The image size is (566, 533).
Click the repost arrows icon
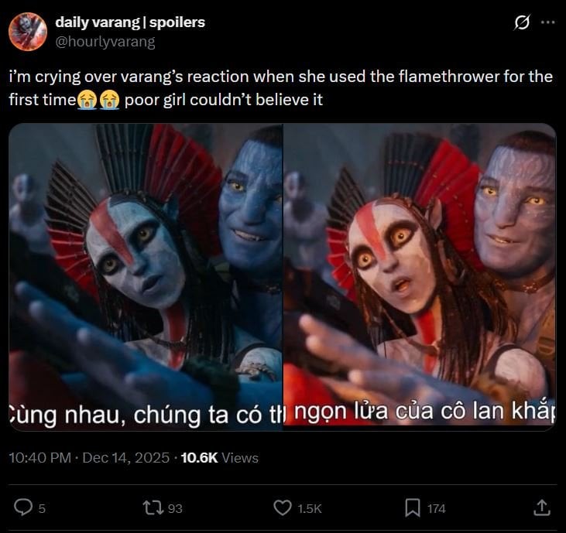(153, 507)
